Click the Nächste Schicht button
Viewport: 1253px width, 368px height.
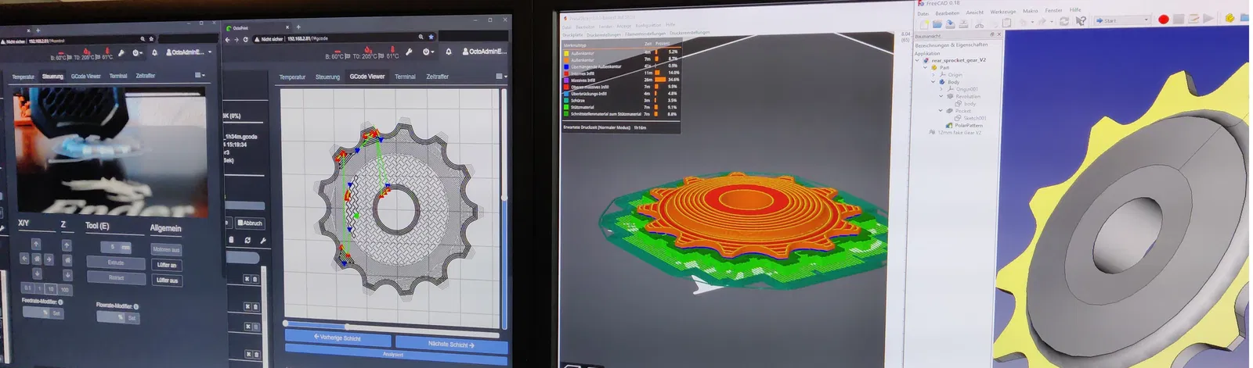451,344
